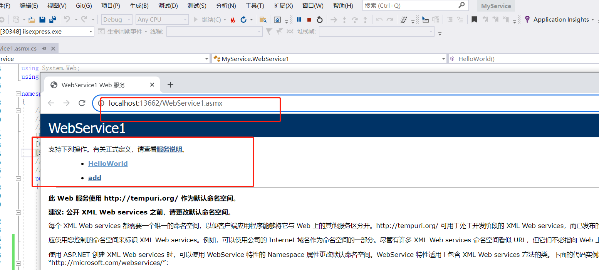Screen dimensions: 599x270
Task: Collapse the namespace block in the code editor
Action: [x=18, y=94]
